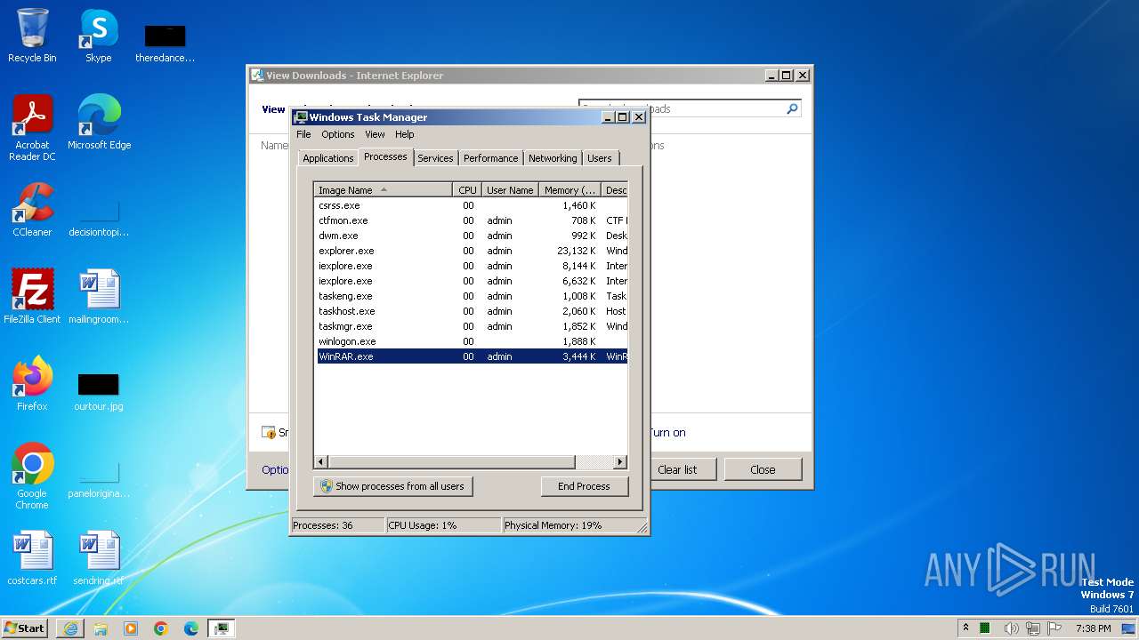Image resolution: width=1139 pixels, height=640 pixels.
Task: Open the File menu in Task Manager
Action: (x=303, y=134)
